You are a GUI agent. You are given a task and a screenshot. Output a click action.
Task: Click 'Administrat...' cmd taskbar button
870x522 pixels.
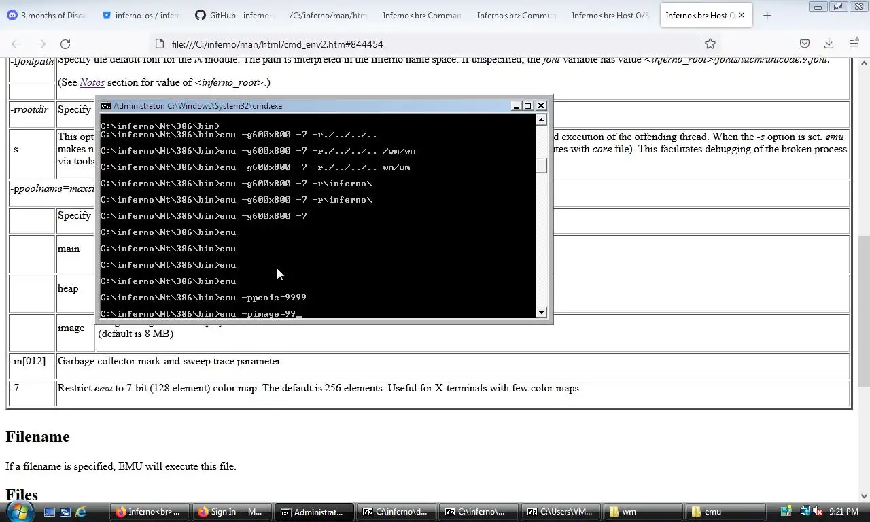point(315,512)
